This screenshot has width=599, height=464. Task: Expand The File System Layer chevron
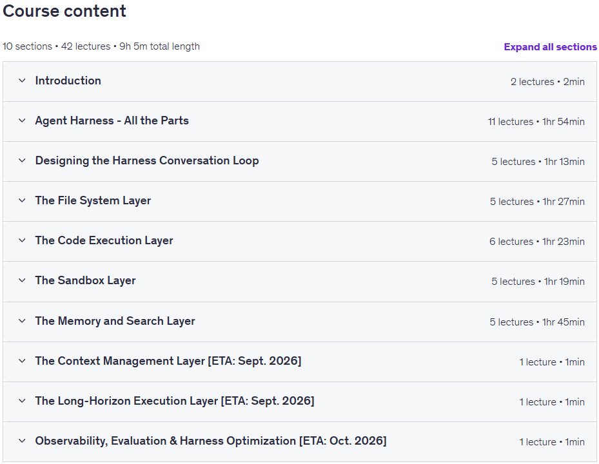(x=22, y=200)
